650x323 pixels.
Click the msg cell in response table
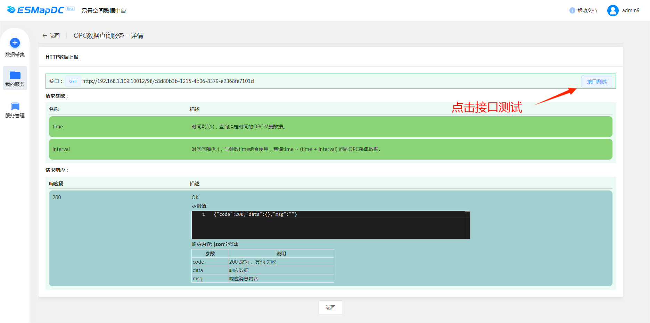[210, 279]
